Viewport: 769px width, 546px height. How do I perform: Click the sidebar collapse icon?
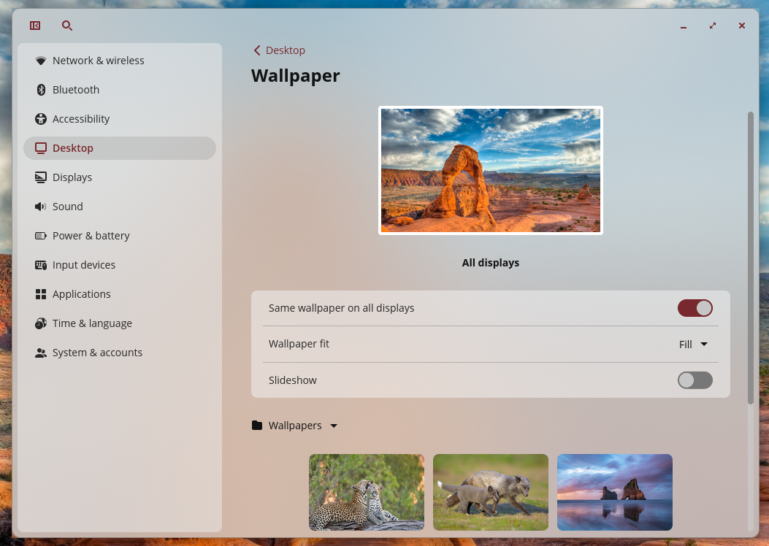tap(35, 26)
